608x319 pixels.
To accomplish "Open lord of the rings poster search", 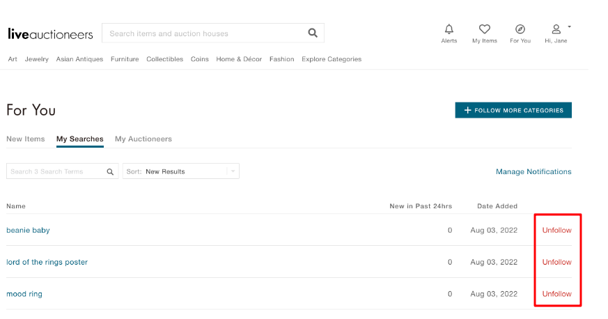I will [x=47, y=262].
